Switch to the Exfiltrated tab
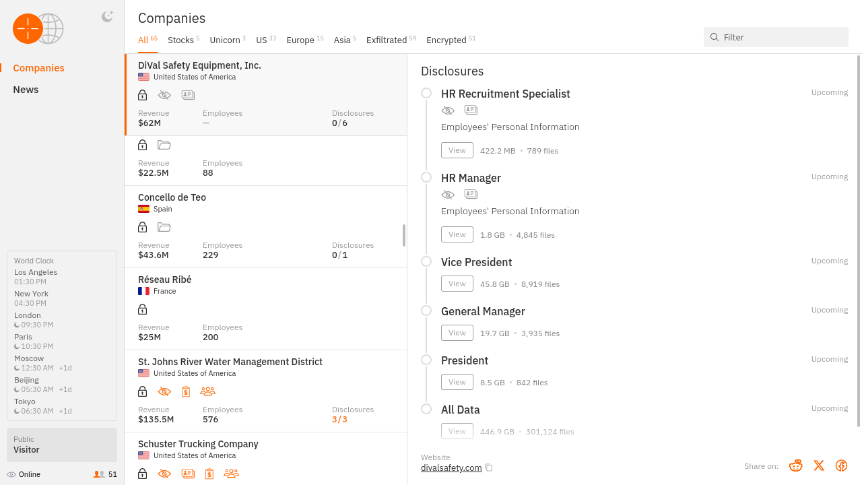 (387, 40)
